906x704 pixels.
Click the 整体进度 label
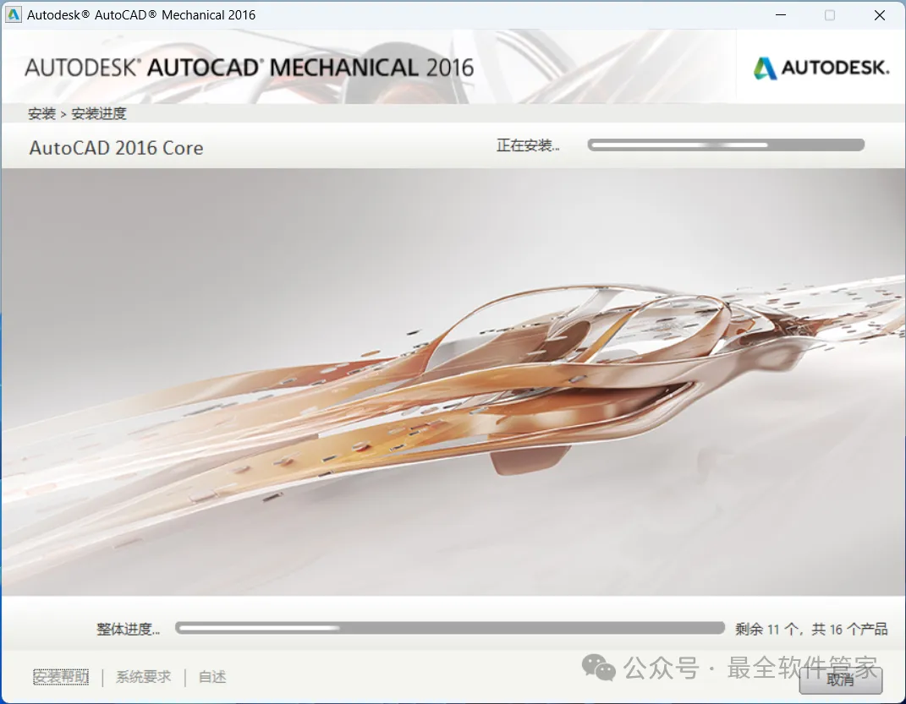click(129, 629)
